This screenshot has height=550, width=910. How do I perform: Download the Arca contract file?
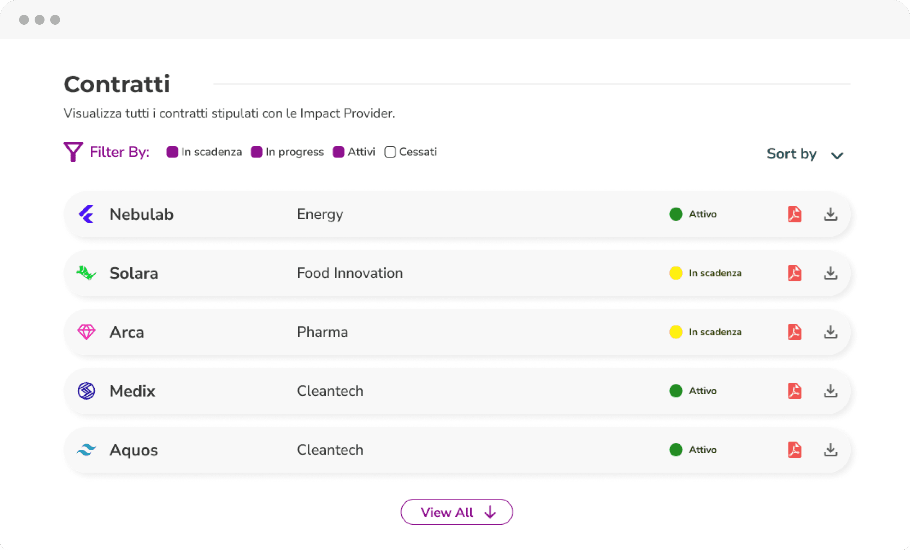click(830, 332)
